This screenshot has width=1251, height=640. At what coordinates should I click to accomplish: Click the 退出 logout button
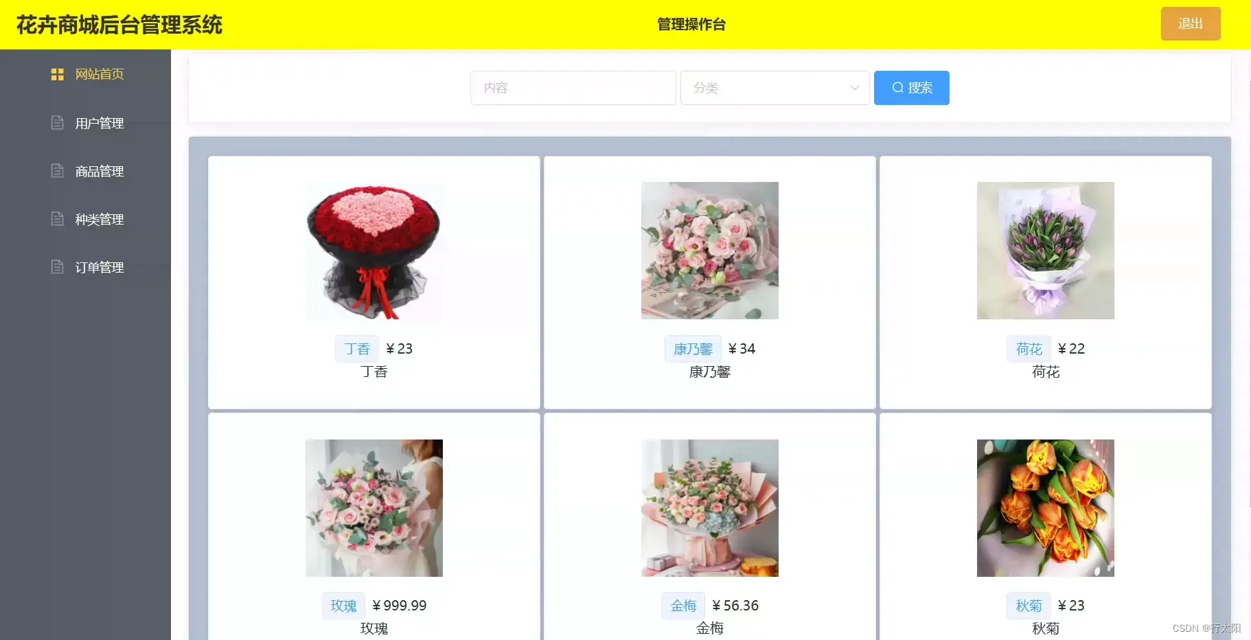(x=1191, y=24)
